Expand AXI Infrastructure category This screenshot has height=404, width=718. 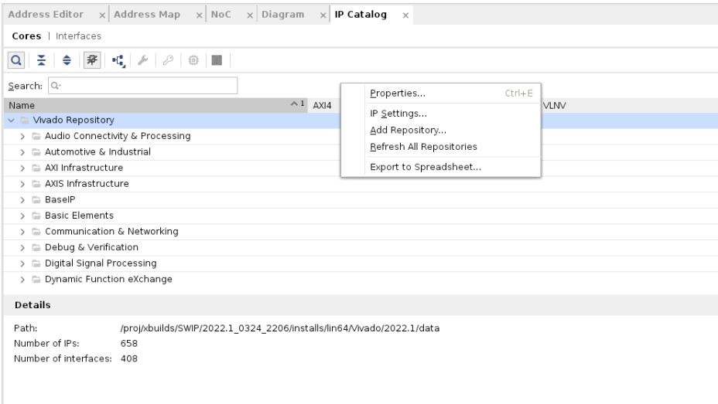22,168
